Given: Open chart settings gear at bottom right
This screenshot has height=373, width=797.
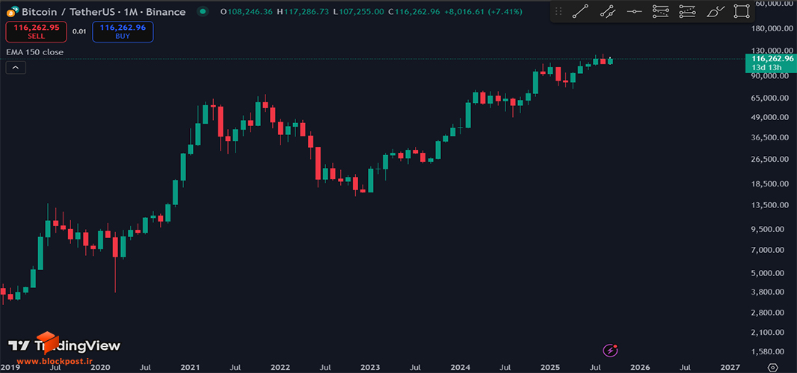Looking at the screenshot, I should (773, 368).
